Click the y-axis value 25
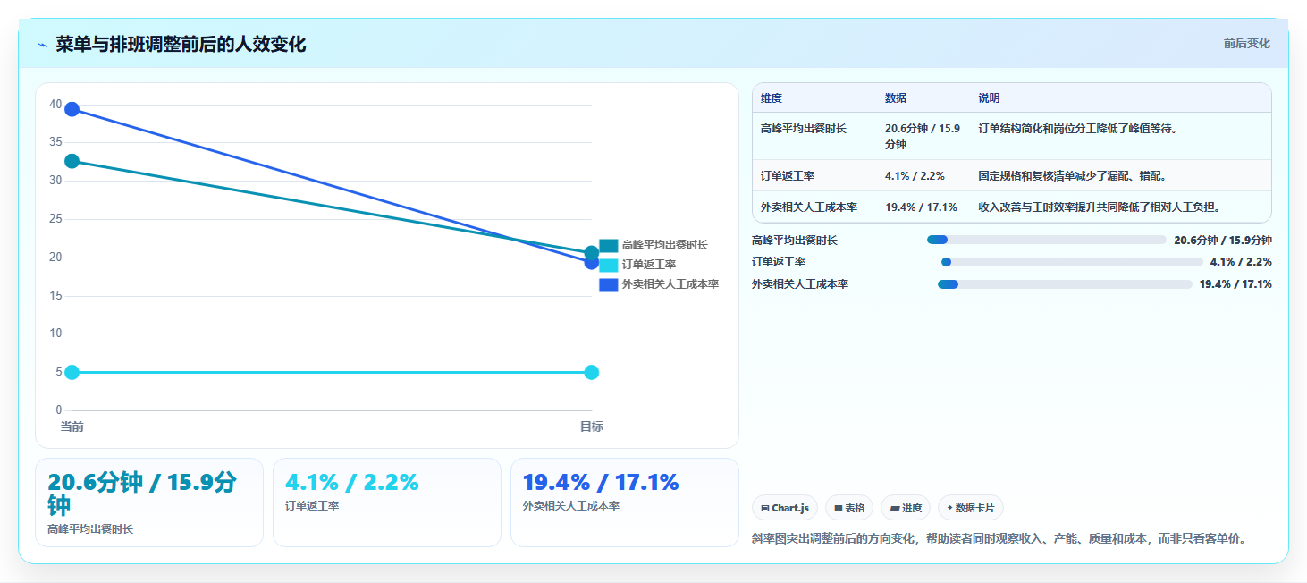The width and height of the screenshot is (1307, 583). point(55,219)
